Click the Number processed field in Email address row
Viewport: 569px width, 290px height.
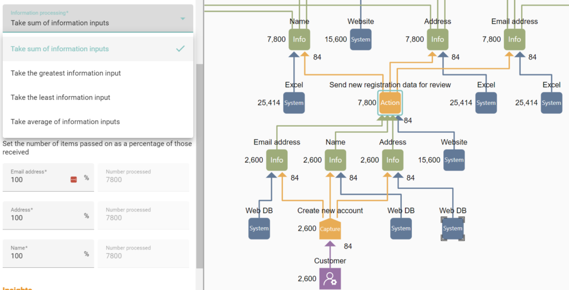pos(143,177)
